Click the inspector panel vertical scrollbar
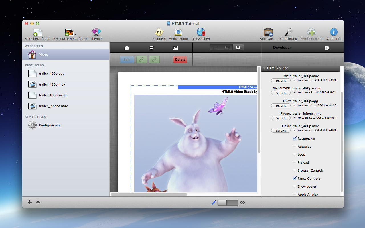Viewport: 365px width, 228px height. [342, 142]
